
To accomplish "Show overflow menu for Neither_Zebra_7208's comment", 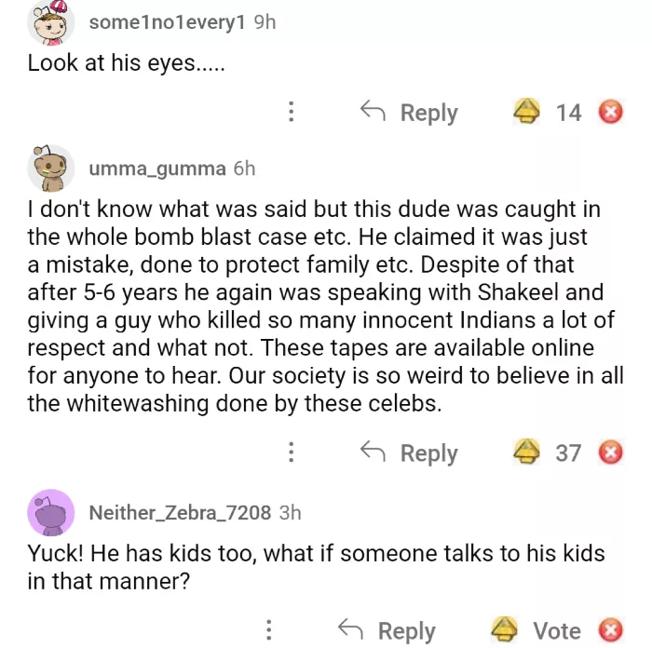I will [269, 630].
